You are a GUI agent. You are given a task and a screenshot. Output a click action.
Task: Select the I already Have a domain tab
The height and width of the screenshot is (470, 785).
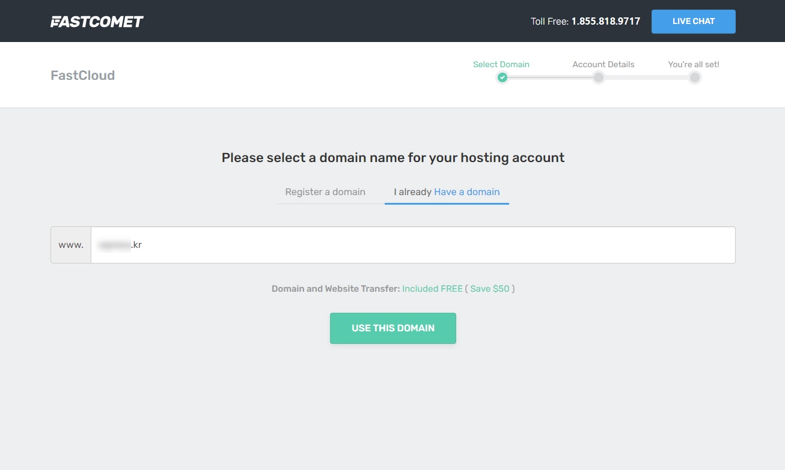coord(447,192)
